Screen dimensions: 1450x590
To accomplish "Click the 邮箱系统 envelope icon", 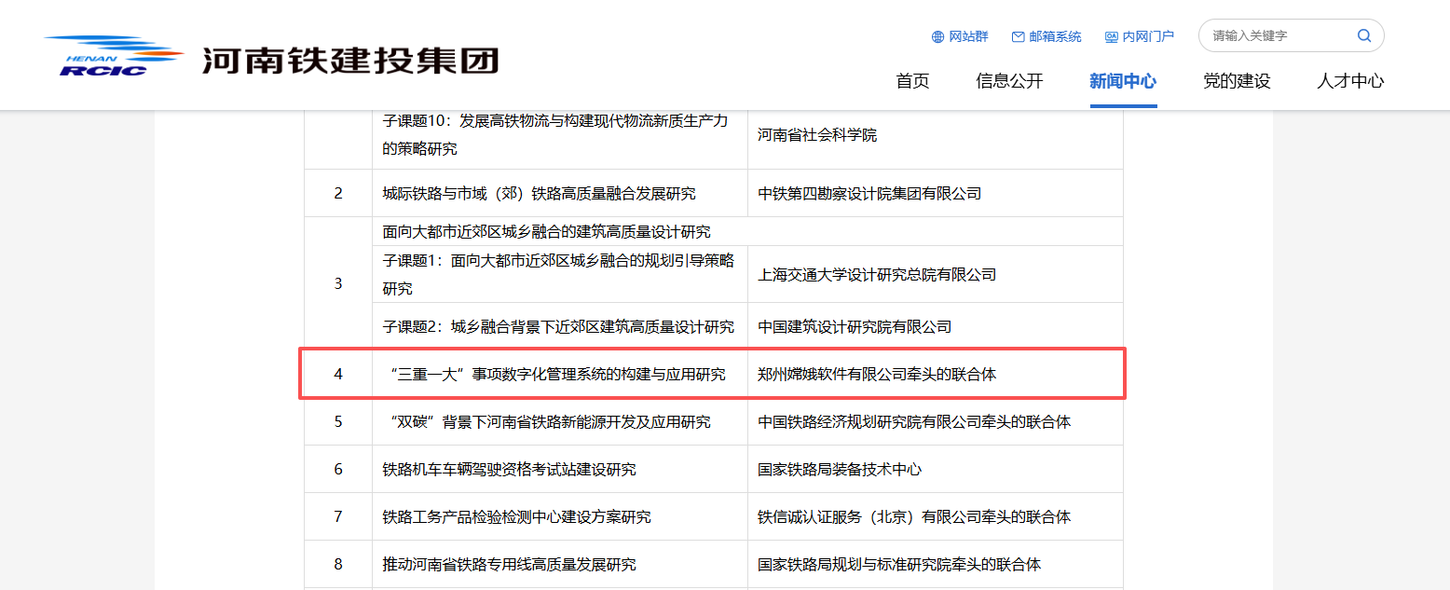I will pyautogui.click(x=1019, y=36).
